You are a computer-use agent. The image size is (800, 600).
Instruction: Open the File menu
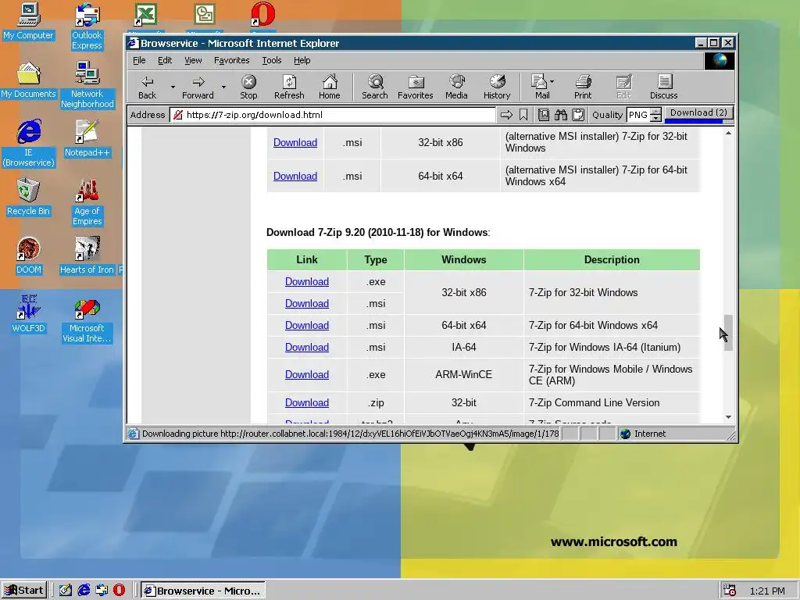[x=139, y=60]
